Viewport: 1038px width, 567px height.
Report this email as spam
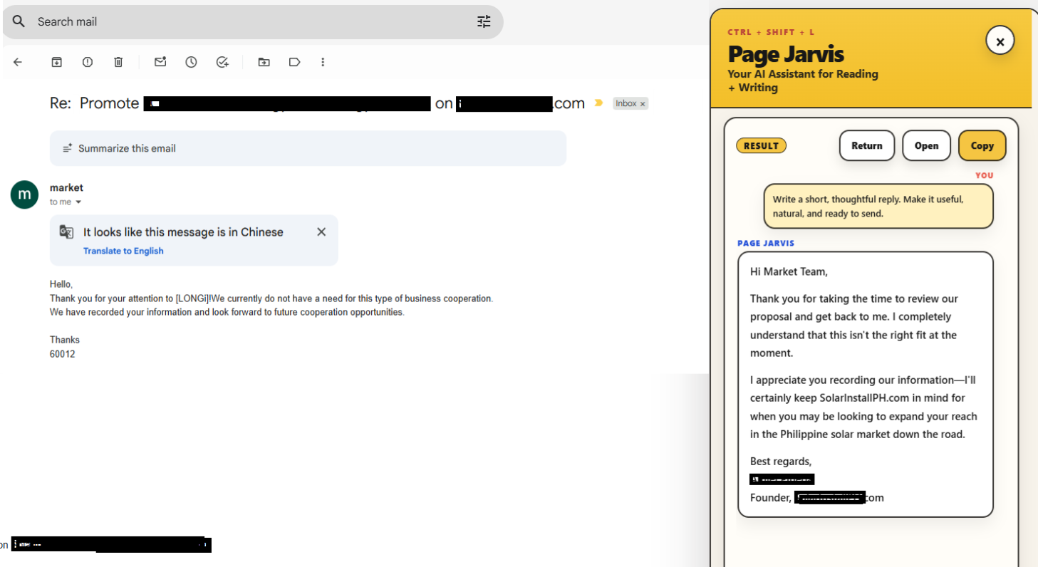click(88, 62)
